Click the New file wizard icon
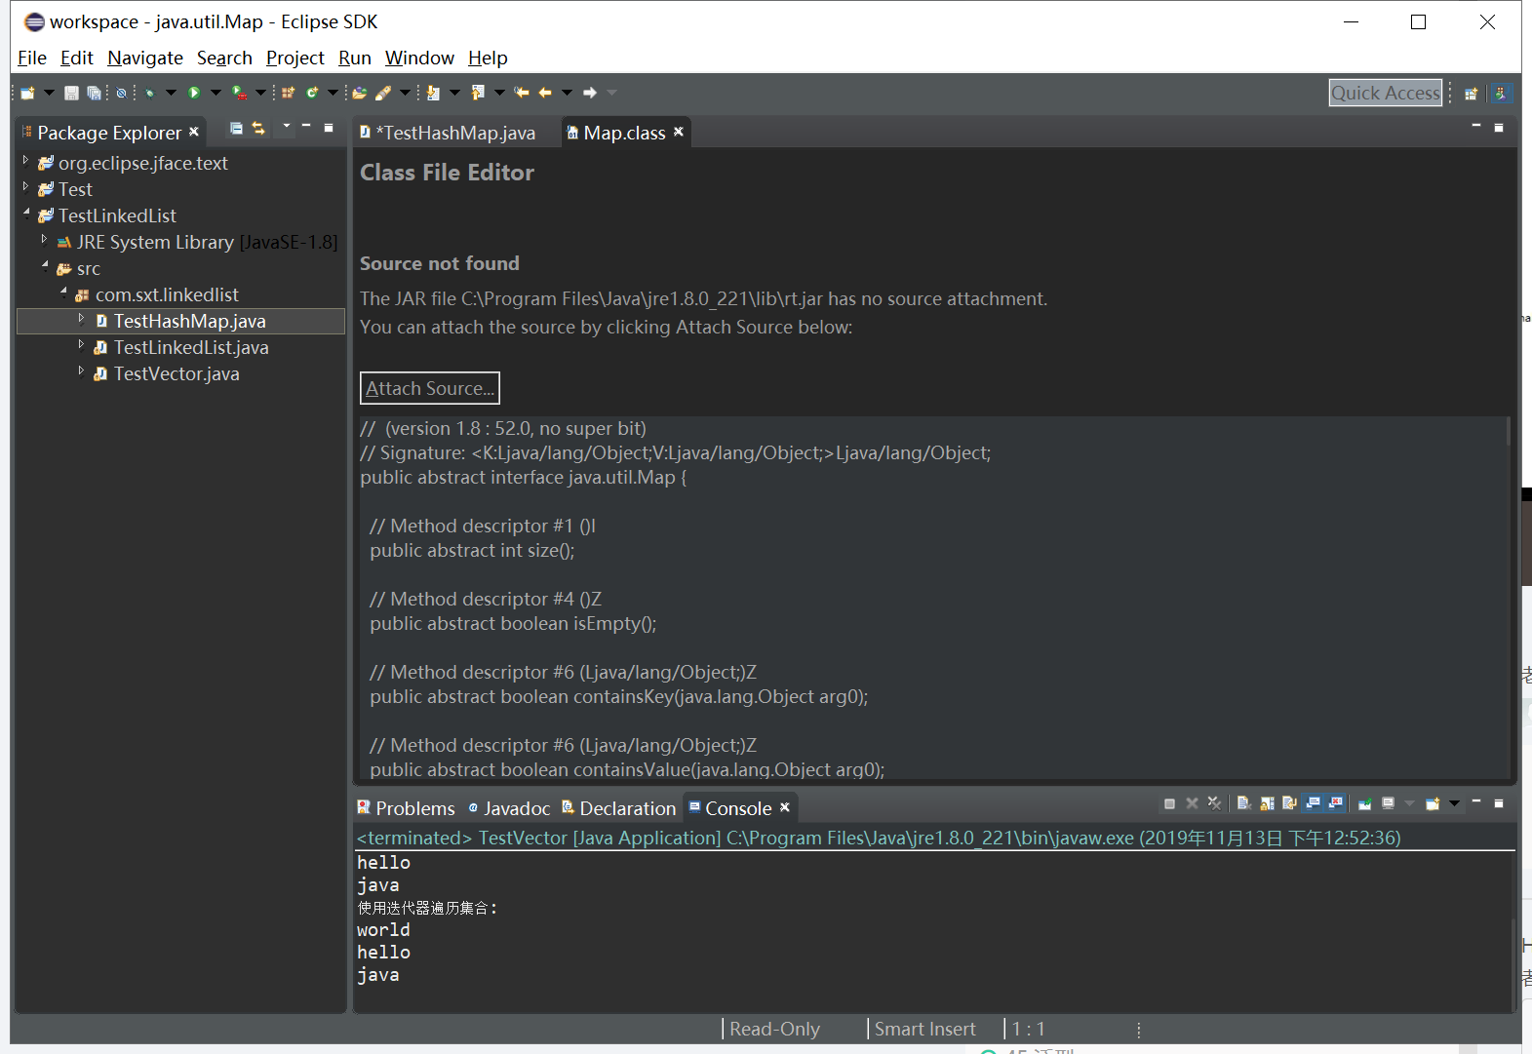This screenshot has height=1054, width=1532. (27, 93)
